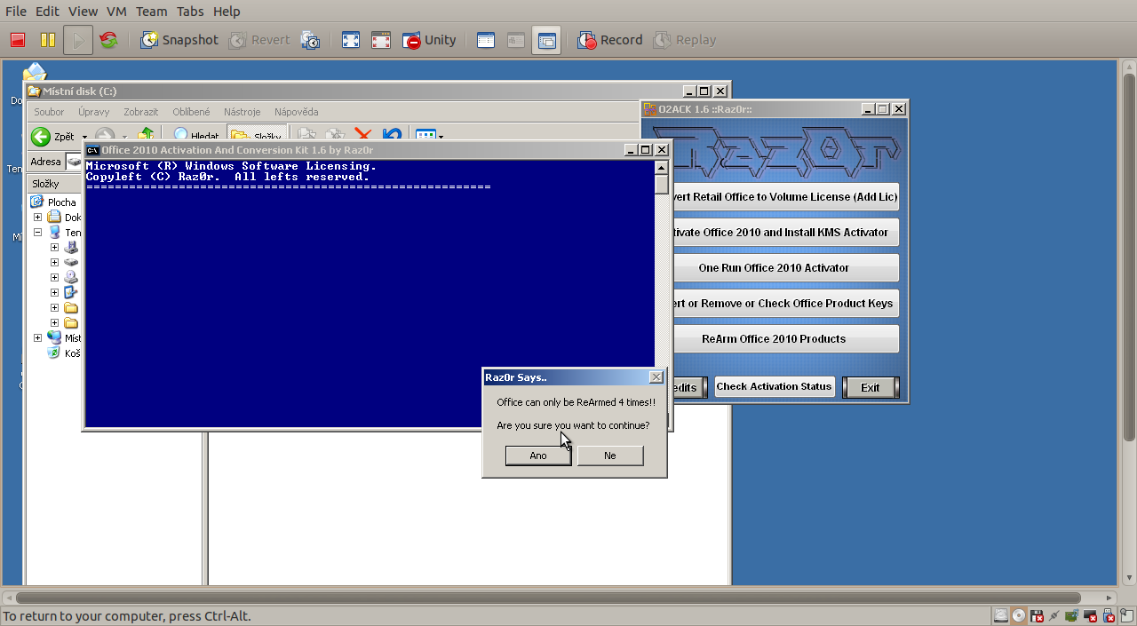Click the VMware horizontal scrollbar thumb
The image size is (1137, 626).
pyautogui.click(x=548, y=598)
